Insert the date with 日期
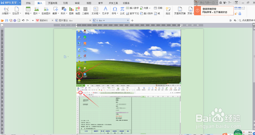The width and height of the screenshot is (255, 135). tap(158, 8)
